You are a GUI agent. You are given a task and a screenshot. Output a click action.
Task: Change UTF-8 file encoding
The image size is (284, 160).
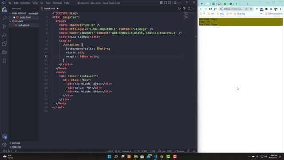pyautogui.click(x=137, y=151)
